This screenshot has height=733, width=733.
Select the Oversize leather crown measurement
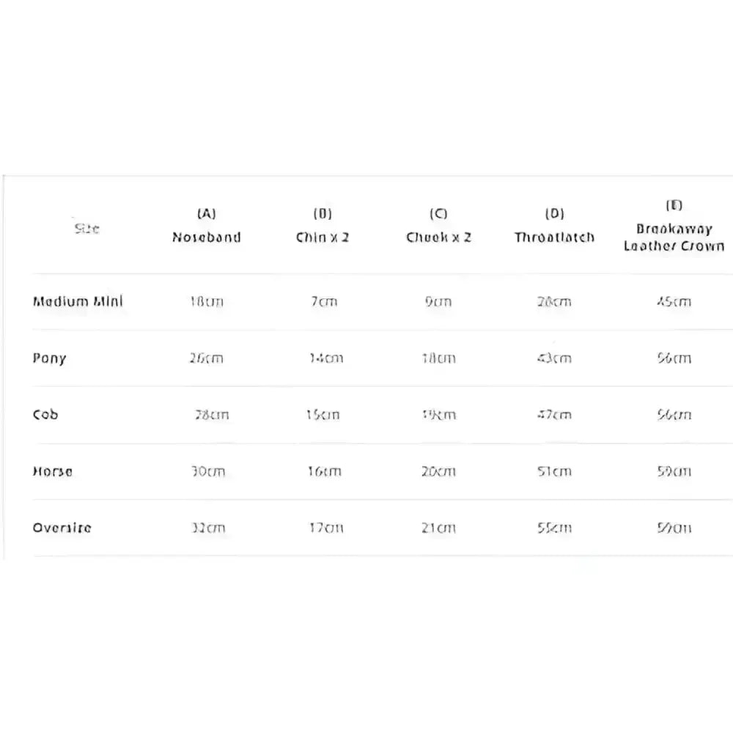click(674, 528)
